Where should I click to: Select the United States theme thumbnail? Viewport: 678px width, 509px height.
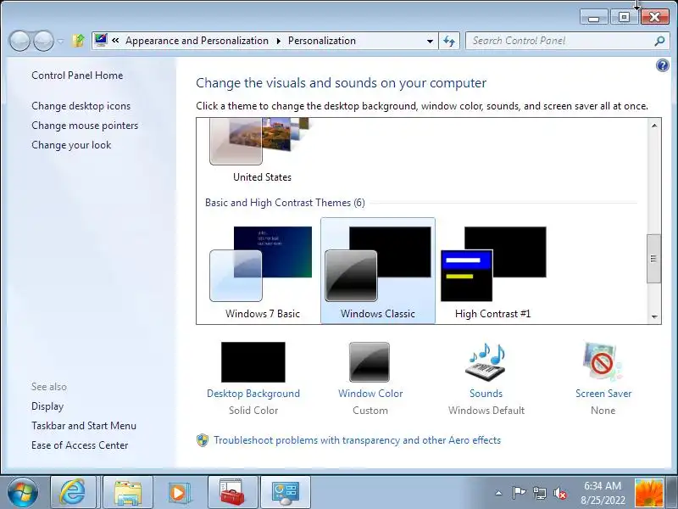(260, 142)
